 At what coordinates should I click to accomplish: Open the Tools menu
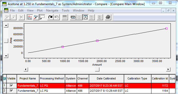[66, 10]
